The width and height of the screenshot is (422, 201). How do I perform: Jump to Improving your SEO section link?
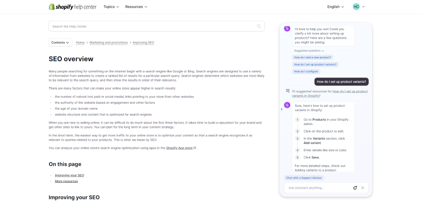coord(70,175)
